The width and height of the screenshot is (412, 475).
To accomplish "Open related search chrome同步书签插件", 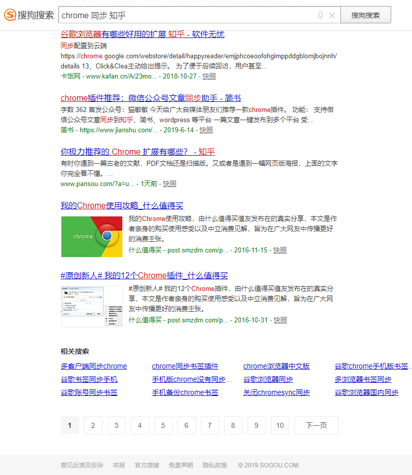I will [185, 366].
